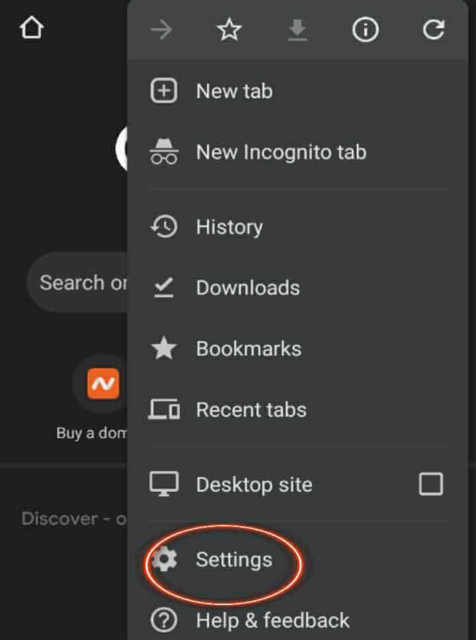The height and width of the screenshot is (640, 476).
Task: Choose Recent tabs menu item
Action: click(251, 409)
